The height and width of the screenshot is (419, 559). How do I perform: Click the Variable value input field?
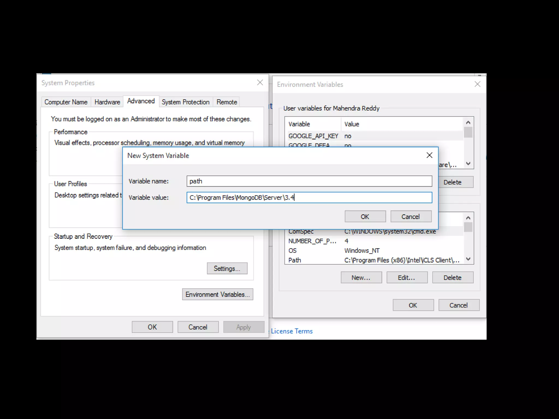tap(309, 197)
